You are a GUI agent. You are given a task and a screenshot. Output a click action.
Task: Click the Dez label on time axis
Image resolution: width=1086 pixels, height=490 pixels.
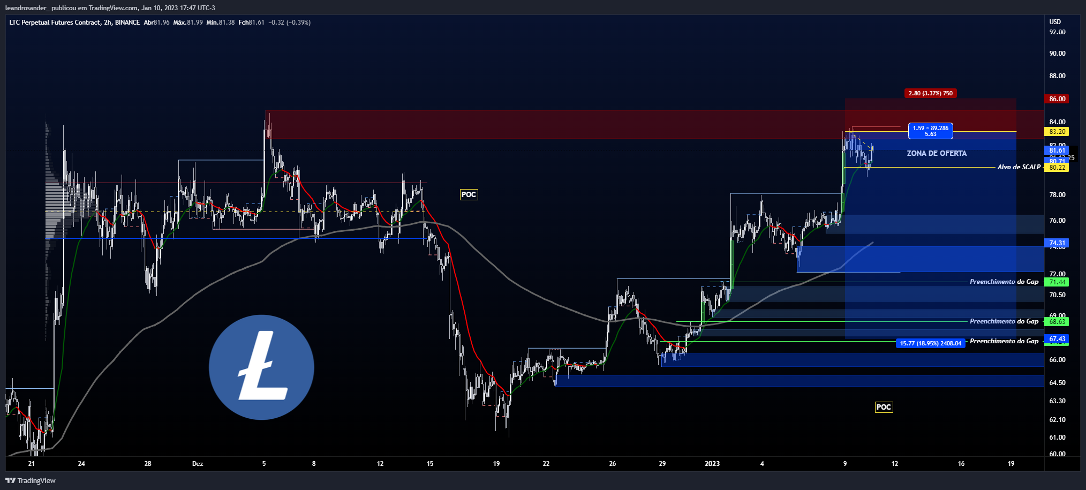[x=198, y=464]
